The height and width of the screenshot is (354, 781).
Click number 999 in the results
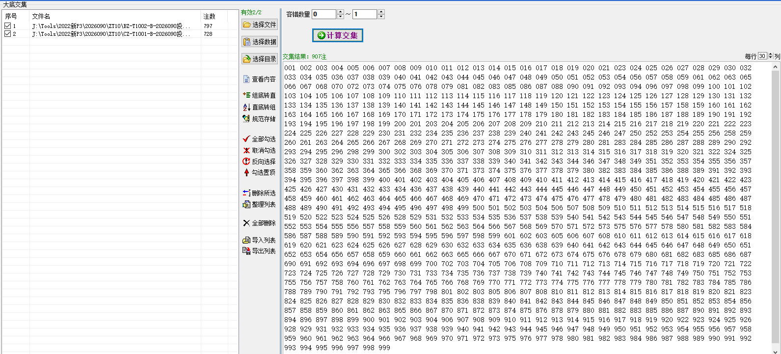(384, 348)
